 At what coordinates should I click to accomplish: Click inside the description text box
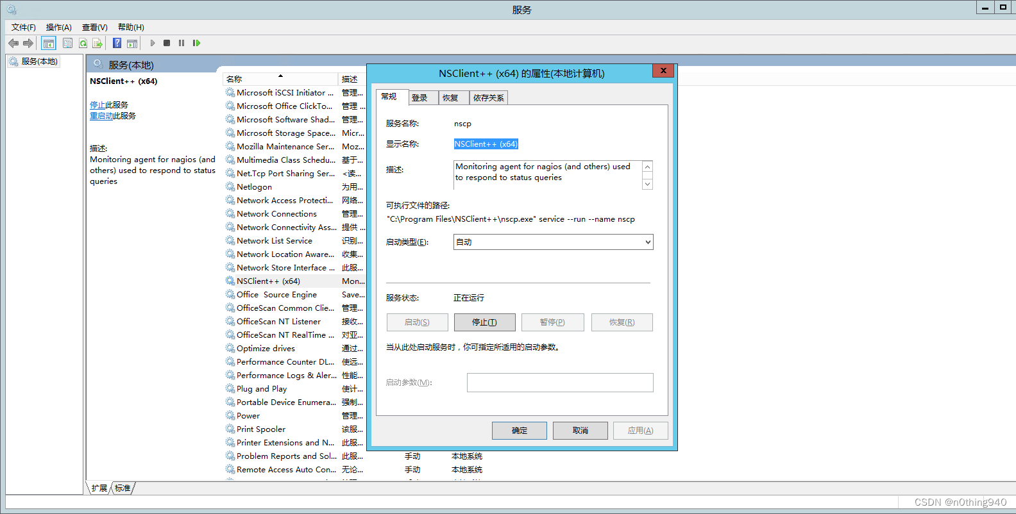(x=548, y=175)
